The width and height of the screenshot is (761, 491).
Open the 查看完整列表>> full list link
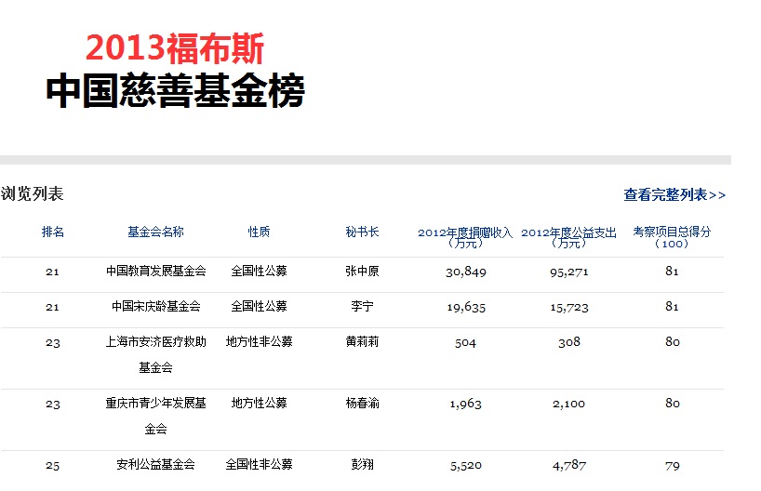coord(674,195)
